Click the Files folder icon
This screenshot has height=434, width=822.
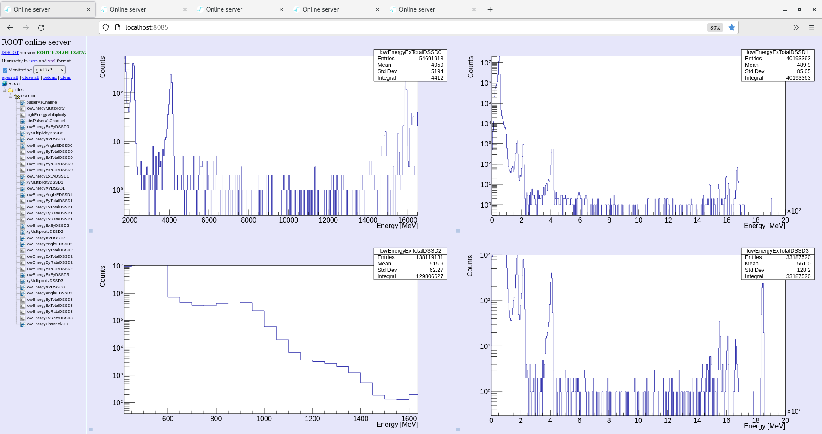(x=10, y=90)
